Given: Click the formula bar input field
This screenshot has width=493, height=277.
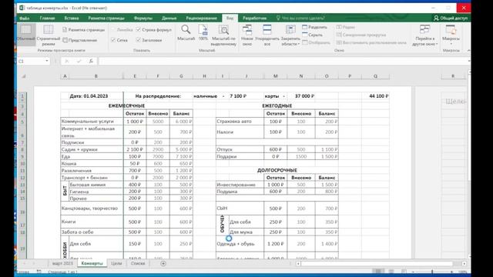Looking at the screenshot, I should 283,61.
